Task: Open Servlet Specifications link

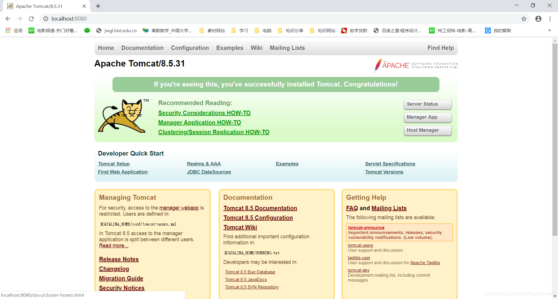Action: tap(390, 164)
